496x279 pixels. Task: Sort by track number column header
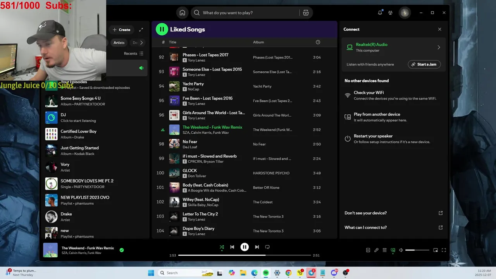click(x=163, y=42)
